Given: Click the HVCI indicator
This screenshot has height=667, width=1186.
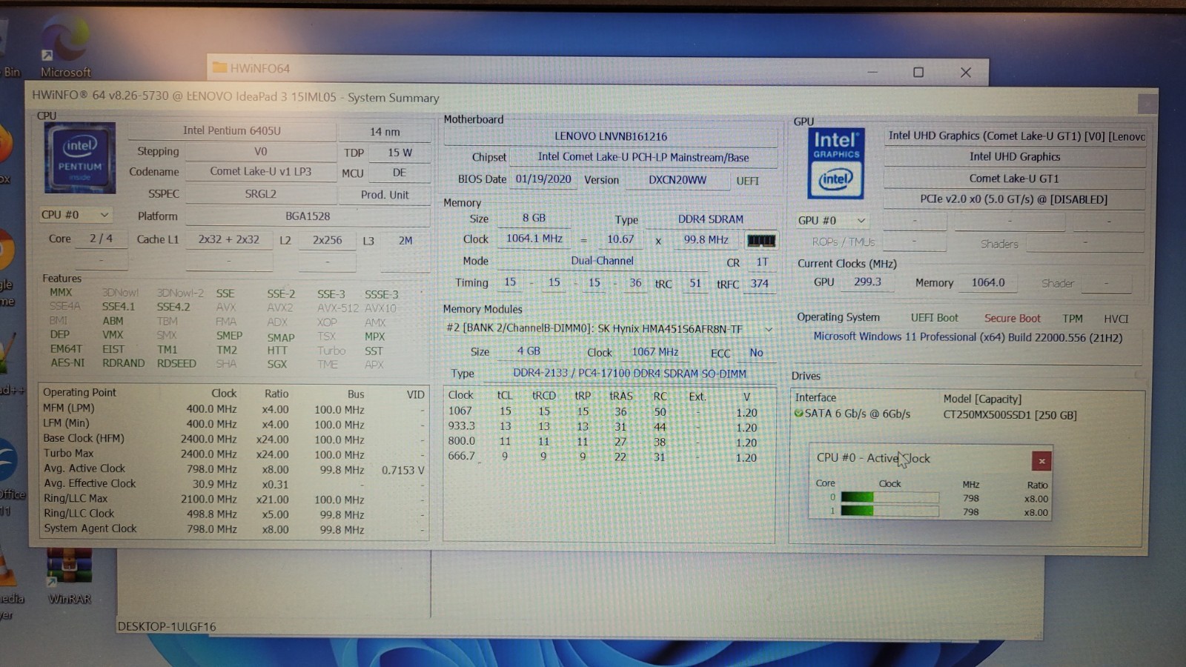Looking at the screenshot, I should (x=1116, y=319).
